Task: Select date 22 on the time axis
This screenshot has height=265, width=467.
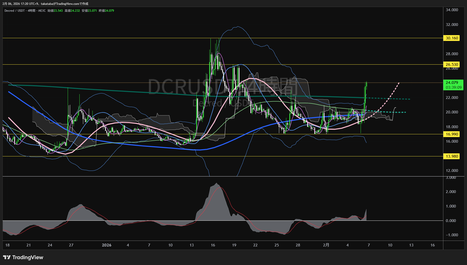Action: coord(255,245)
